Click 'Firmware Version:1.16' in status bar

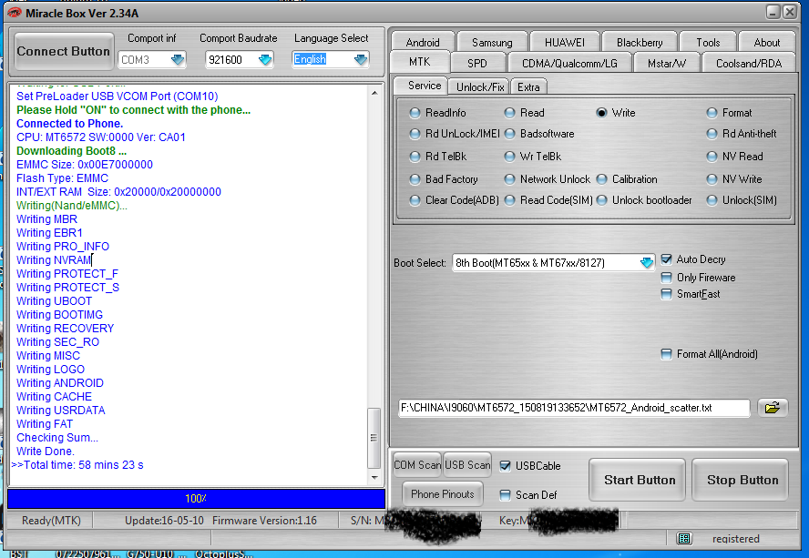pos(264,521)
